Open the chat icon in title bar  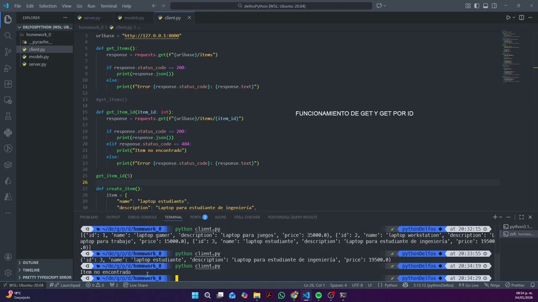click(x=379, y=6)
